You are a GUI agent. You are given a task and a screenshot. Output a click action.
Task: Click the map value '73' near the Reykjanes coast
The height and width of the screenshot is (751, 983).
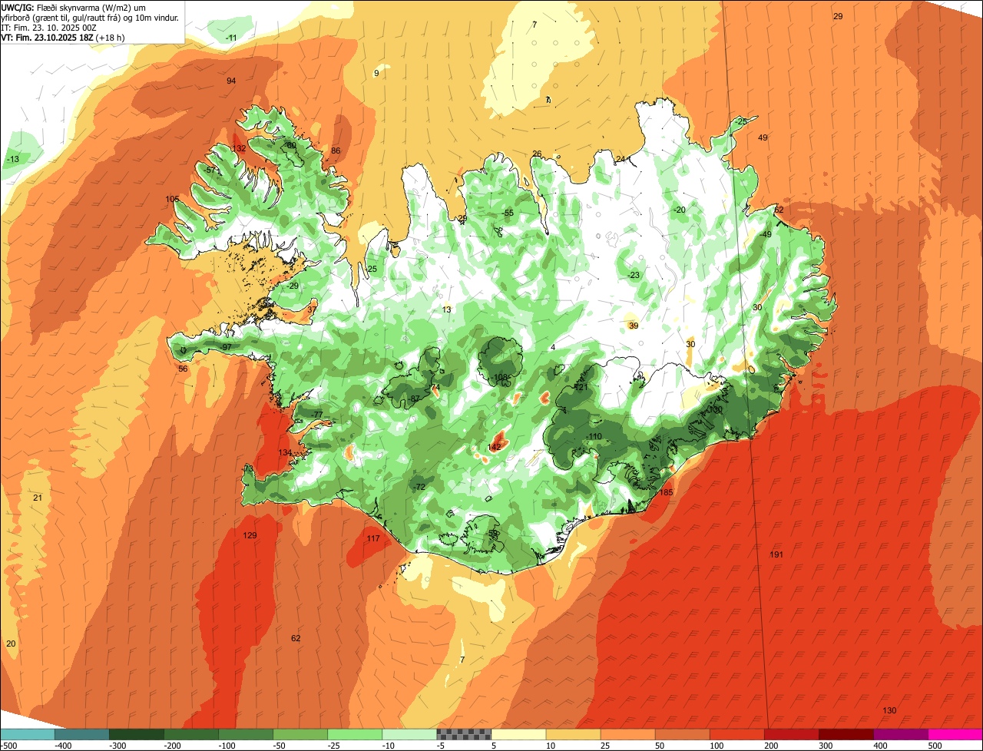[x=248, y=468]
